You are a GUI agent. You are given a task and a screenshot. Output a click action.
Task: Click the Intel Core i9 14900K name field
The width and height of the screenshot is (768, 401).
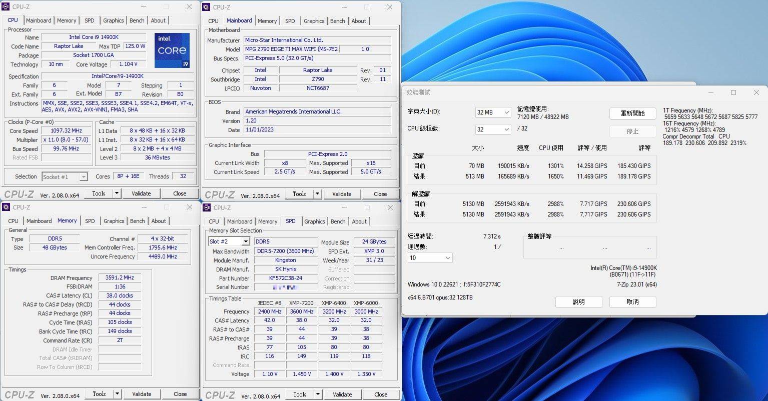point(94,37)
